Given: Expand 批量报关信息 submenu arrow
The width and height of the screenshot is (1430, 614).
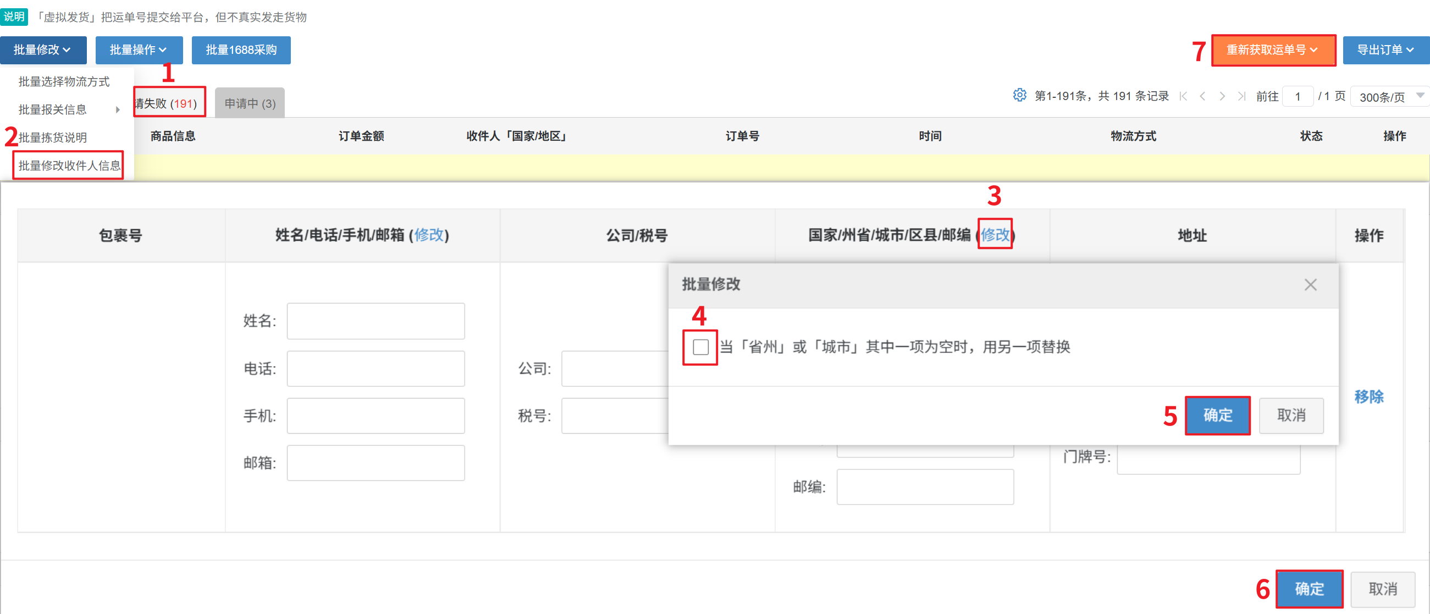Looking at the screenshot, I should (x=118, y=110).
